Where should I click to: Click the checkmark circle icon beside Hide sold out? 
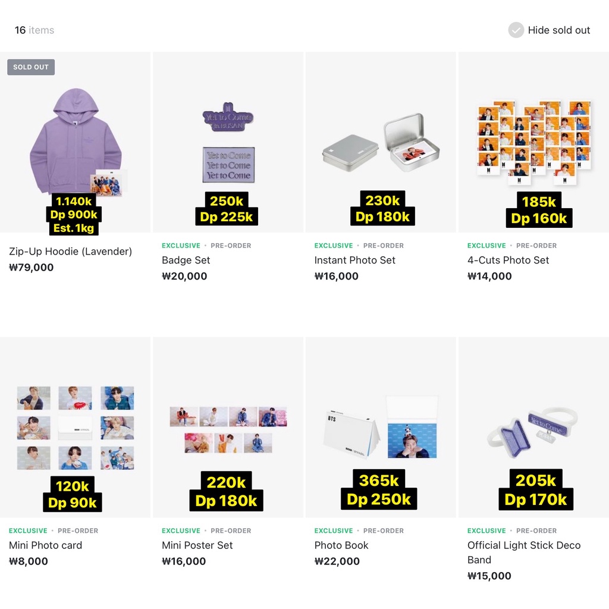click(x=515, y=30)
